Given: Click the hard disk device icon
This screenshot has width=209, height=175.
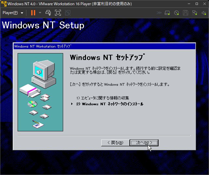Looking at the screenshot, I should point(167,13).
